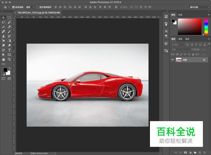Select the Horizontal Type tool
This screenshot has height=155, width=211.
(9, 50)
